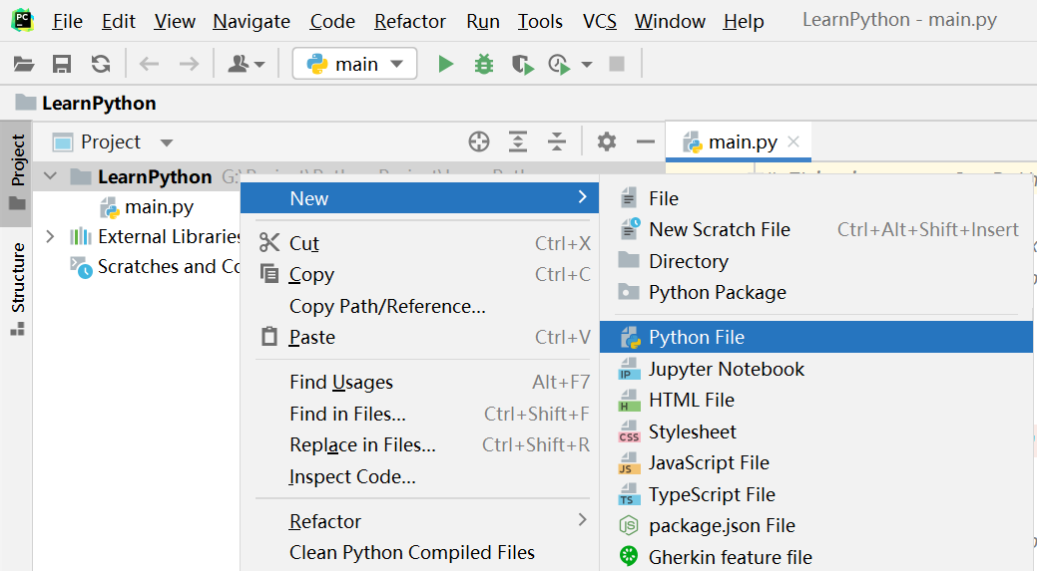The height and width of the screenshot is (571, 1037).
Task: Click the Back navigation arrow
Action: tap(150, 64)
